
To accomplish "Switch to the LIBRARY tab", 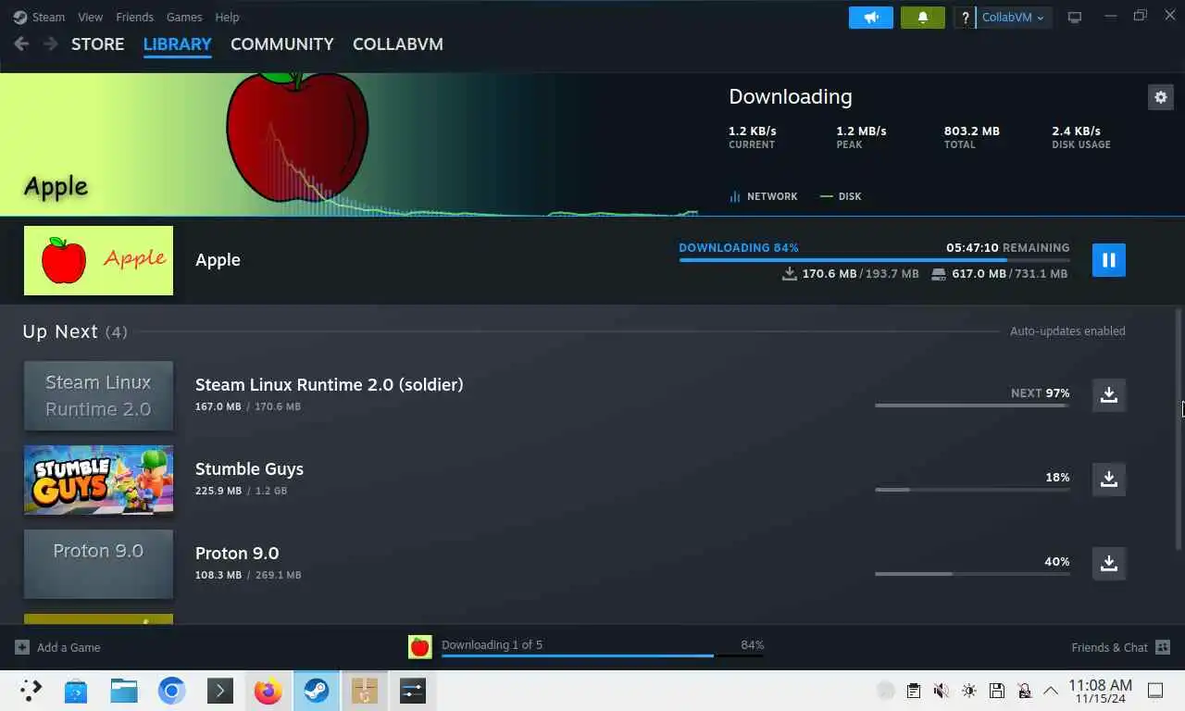I will (178, 44).
